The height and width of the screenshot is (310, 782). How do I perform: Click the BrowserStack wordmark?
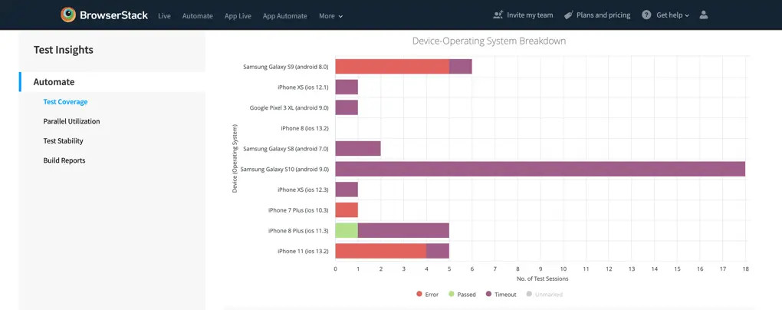pyautogui.click(x=113, y=15)
